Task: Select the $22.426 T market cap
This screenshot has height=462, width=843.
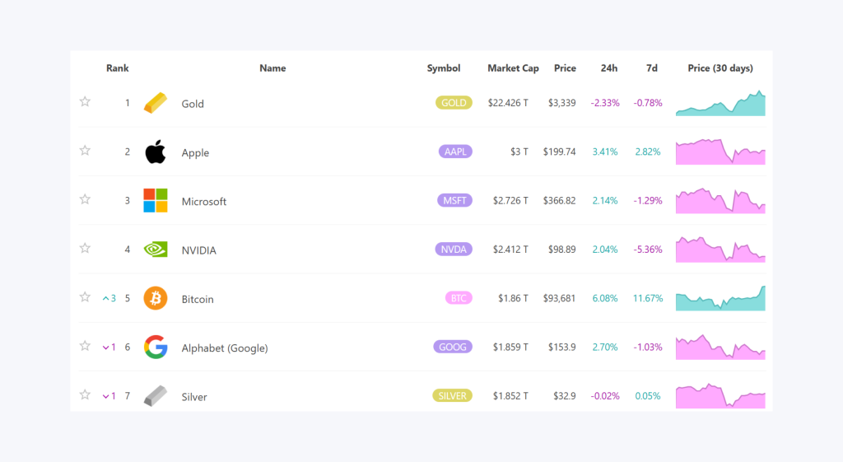Action: [x=508, y=103]
